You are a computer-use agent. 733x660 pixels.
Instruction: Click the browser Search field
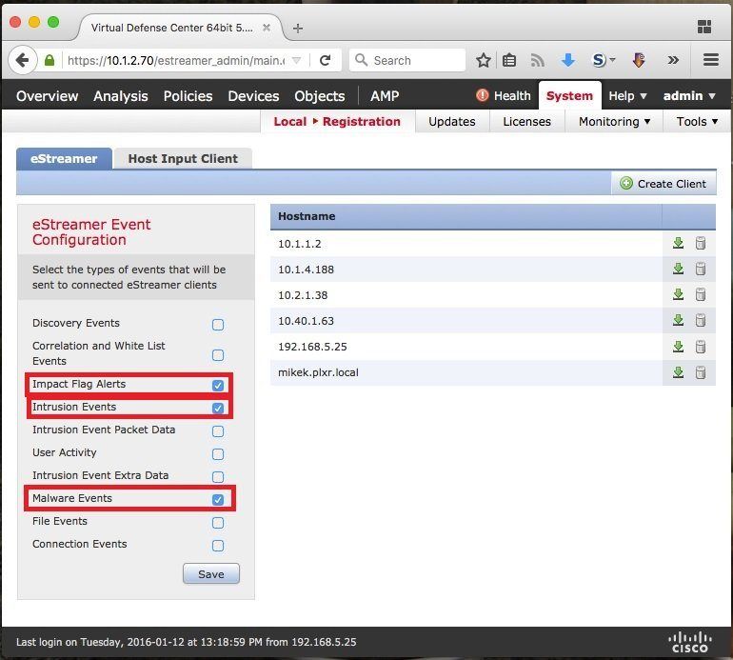[407, 60]
